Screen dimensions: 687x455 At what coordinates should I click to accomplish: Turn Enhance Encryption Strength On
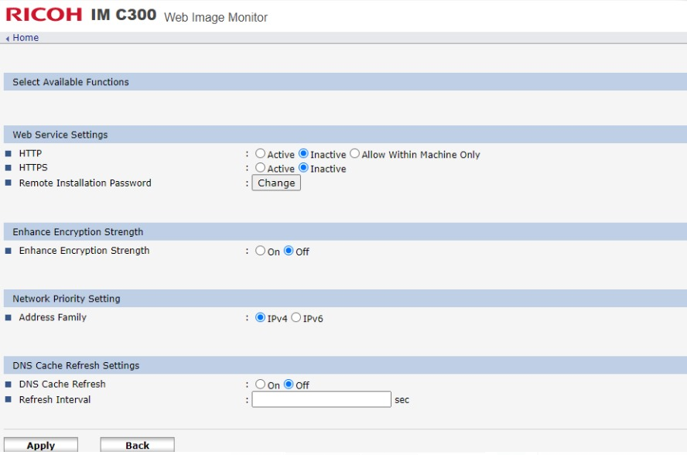pos(260,250)
